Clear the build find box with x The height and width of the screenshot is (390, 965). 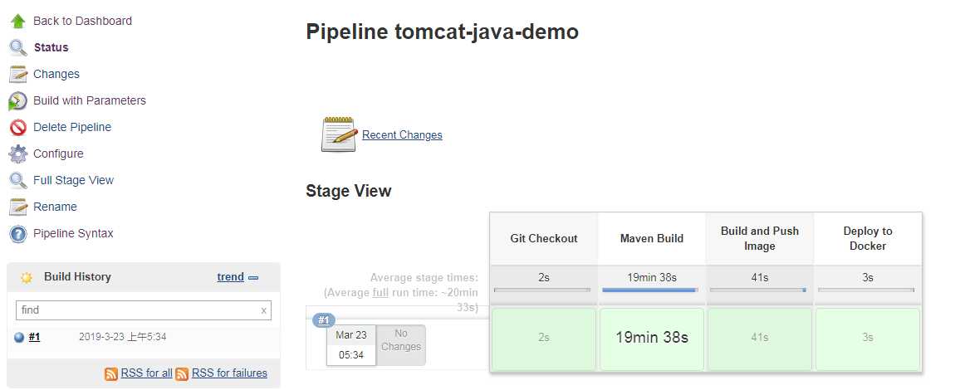(263, 310)
